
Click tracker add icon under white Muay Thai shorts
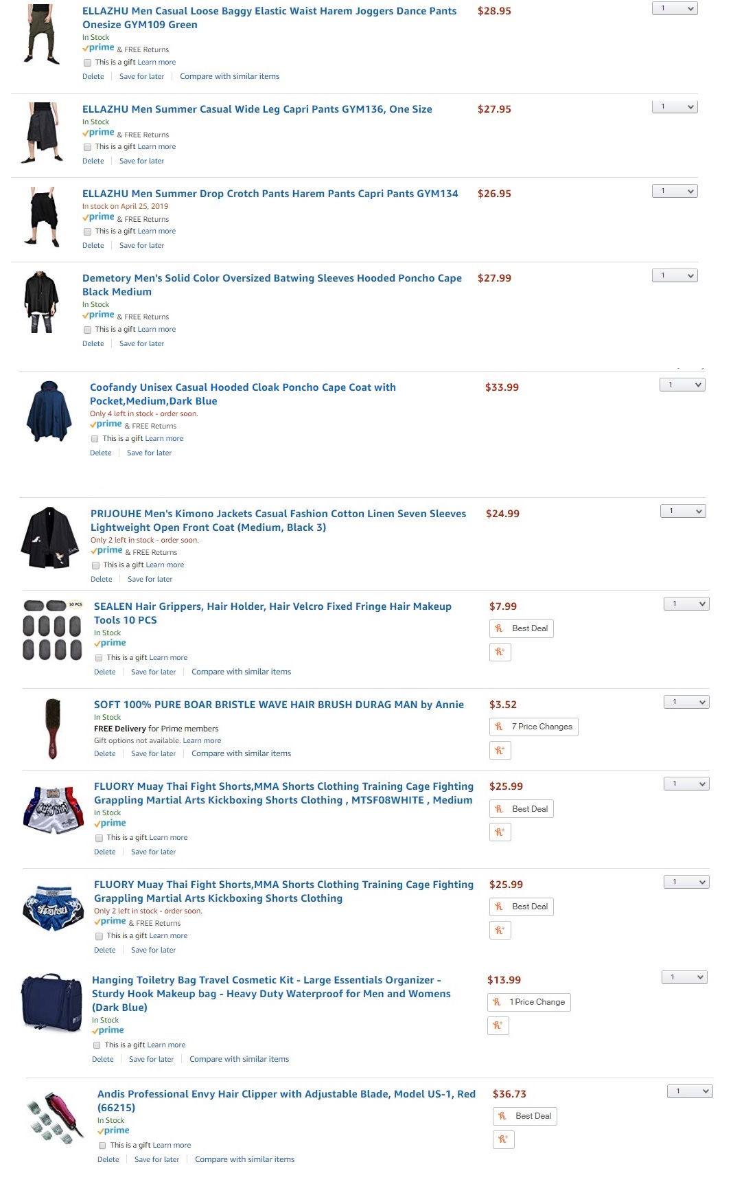coord(500,832)
